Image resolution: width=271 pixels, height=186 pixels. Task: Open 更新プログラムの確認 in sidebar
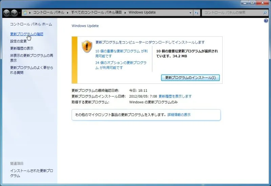click(x=26, y=34)
